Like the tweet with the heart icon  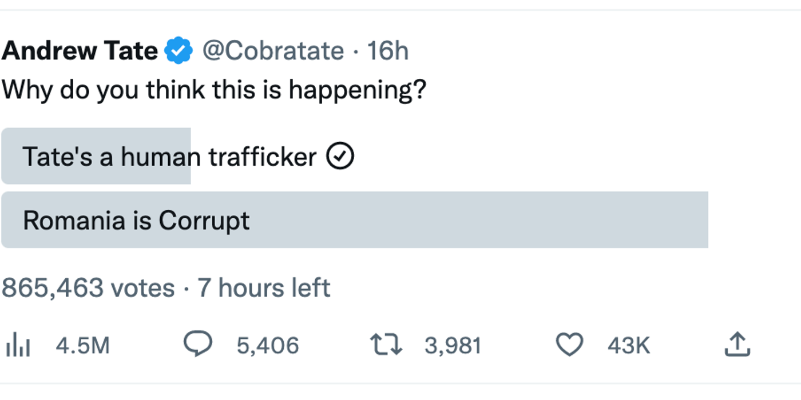point(569,345)
